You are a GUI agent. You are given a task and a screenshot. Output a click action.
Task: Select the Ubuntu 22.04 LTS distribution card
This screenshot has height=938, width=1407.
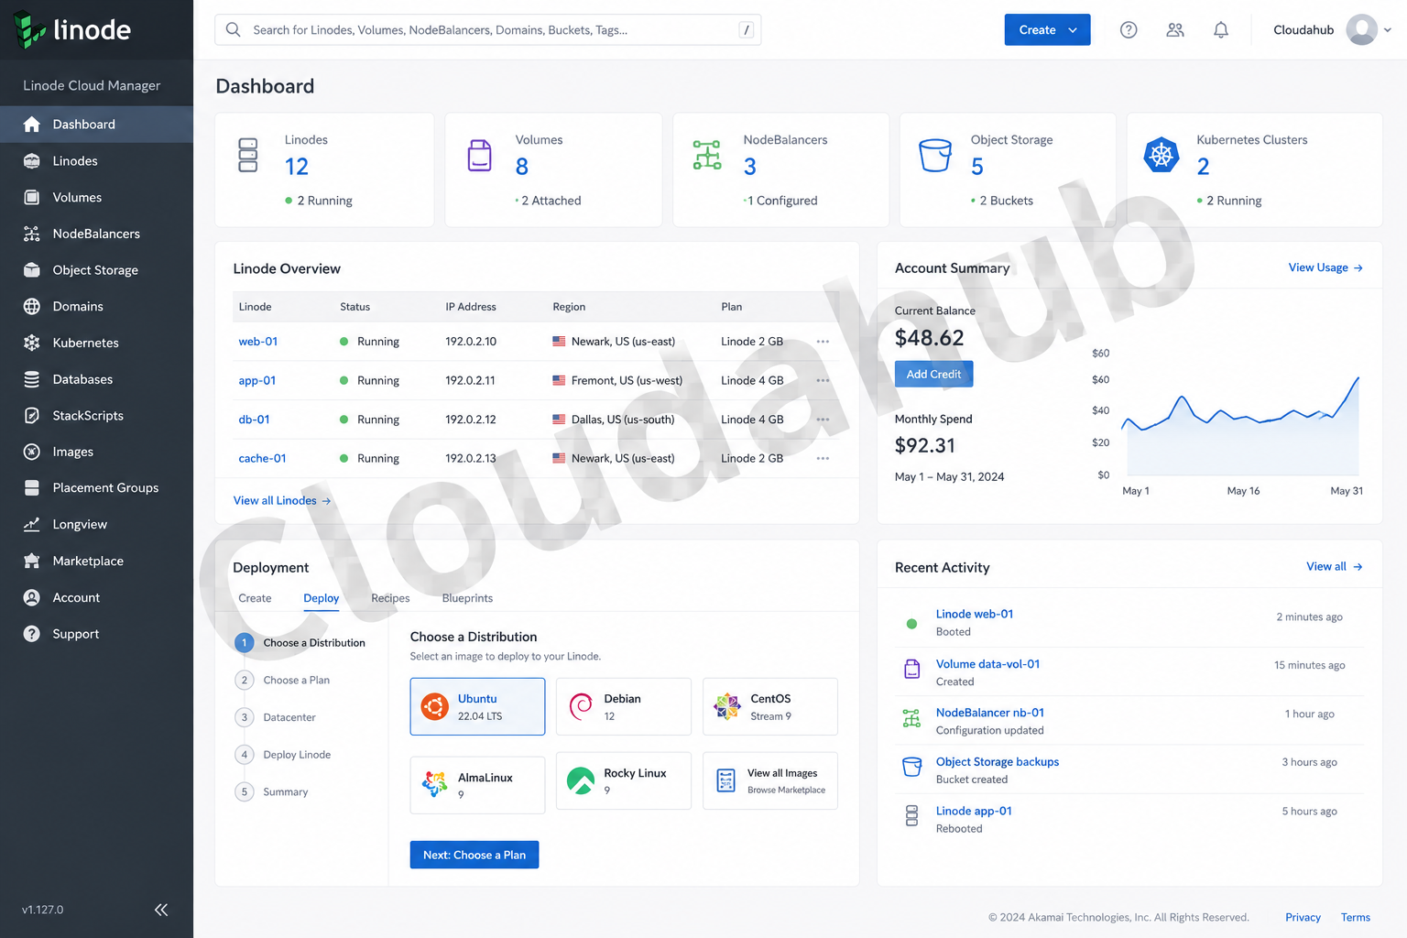pos(477,706)
